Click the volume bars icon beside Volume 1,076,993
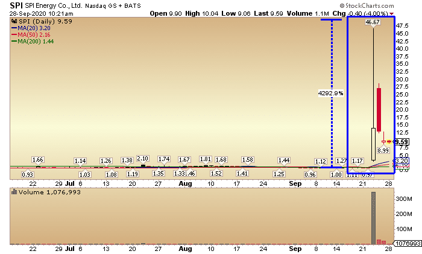This screenshot has width=422, height=254. 14,192
